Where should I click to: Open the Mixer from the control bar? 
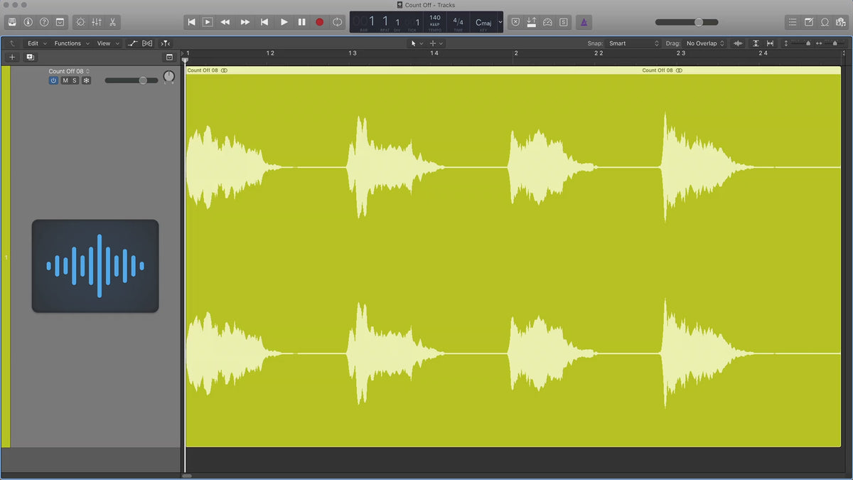97,22
